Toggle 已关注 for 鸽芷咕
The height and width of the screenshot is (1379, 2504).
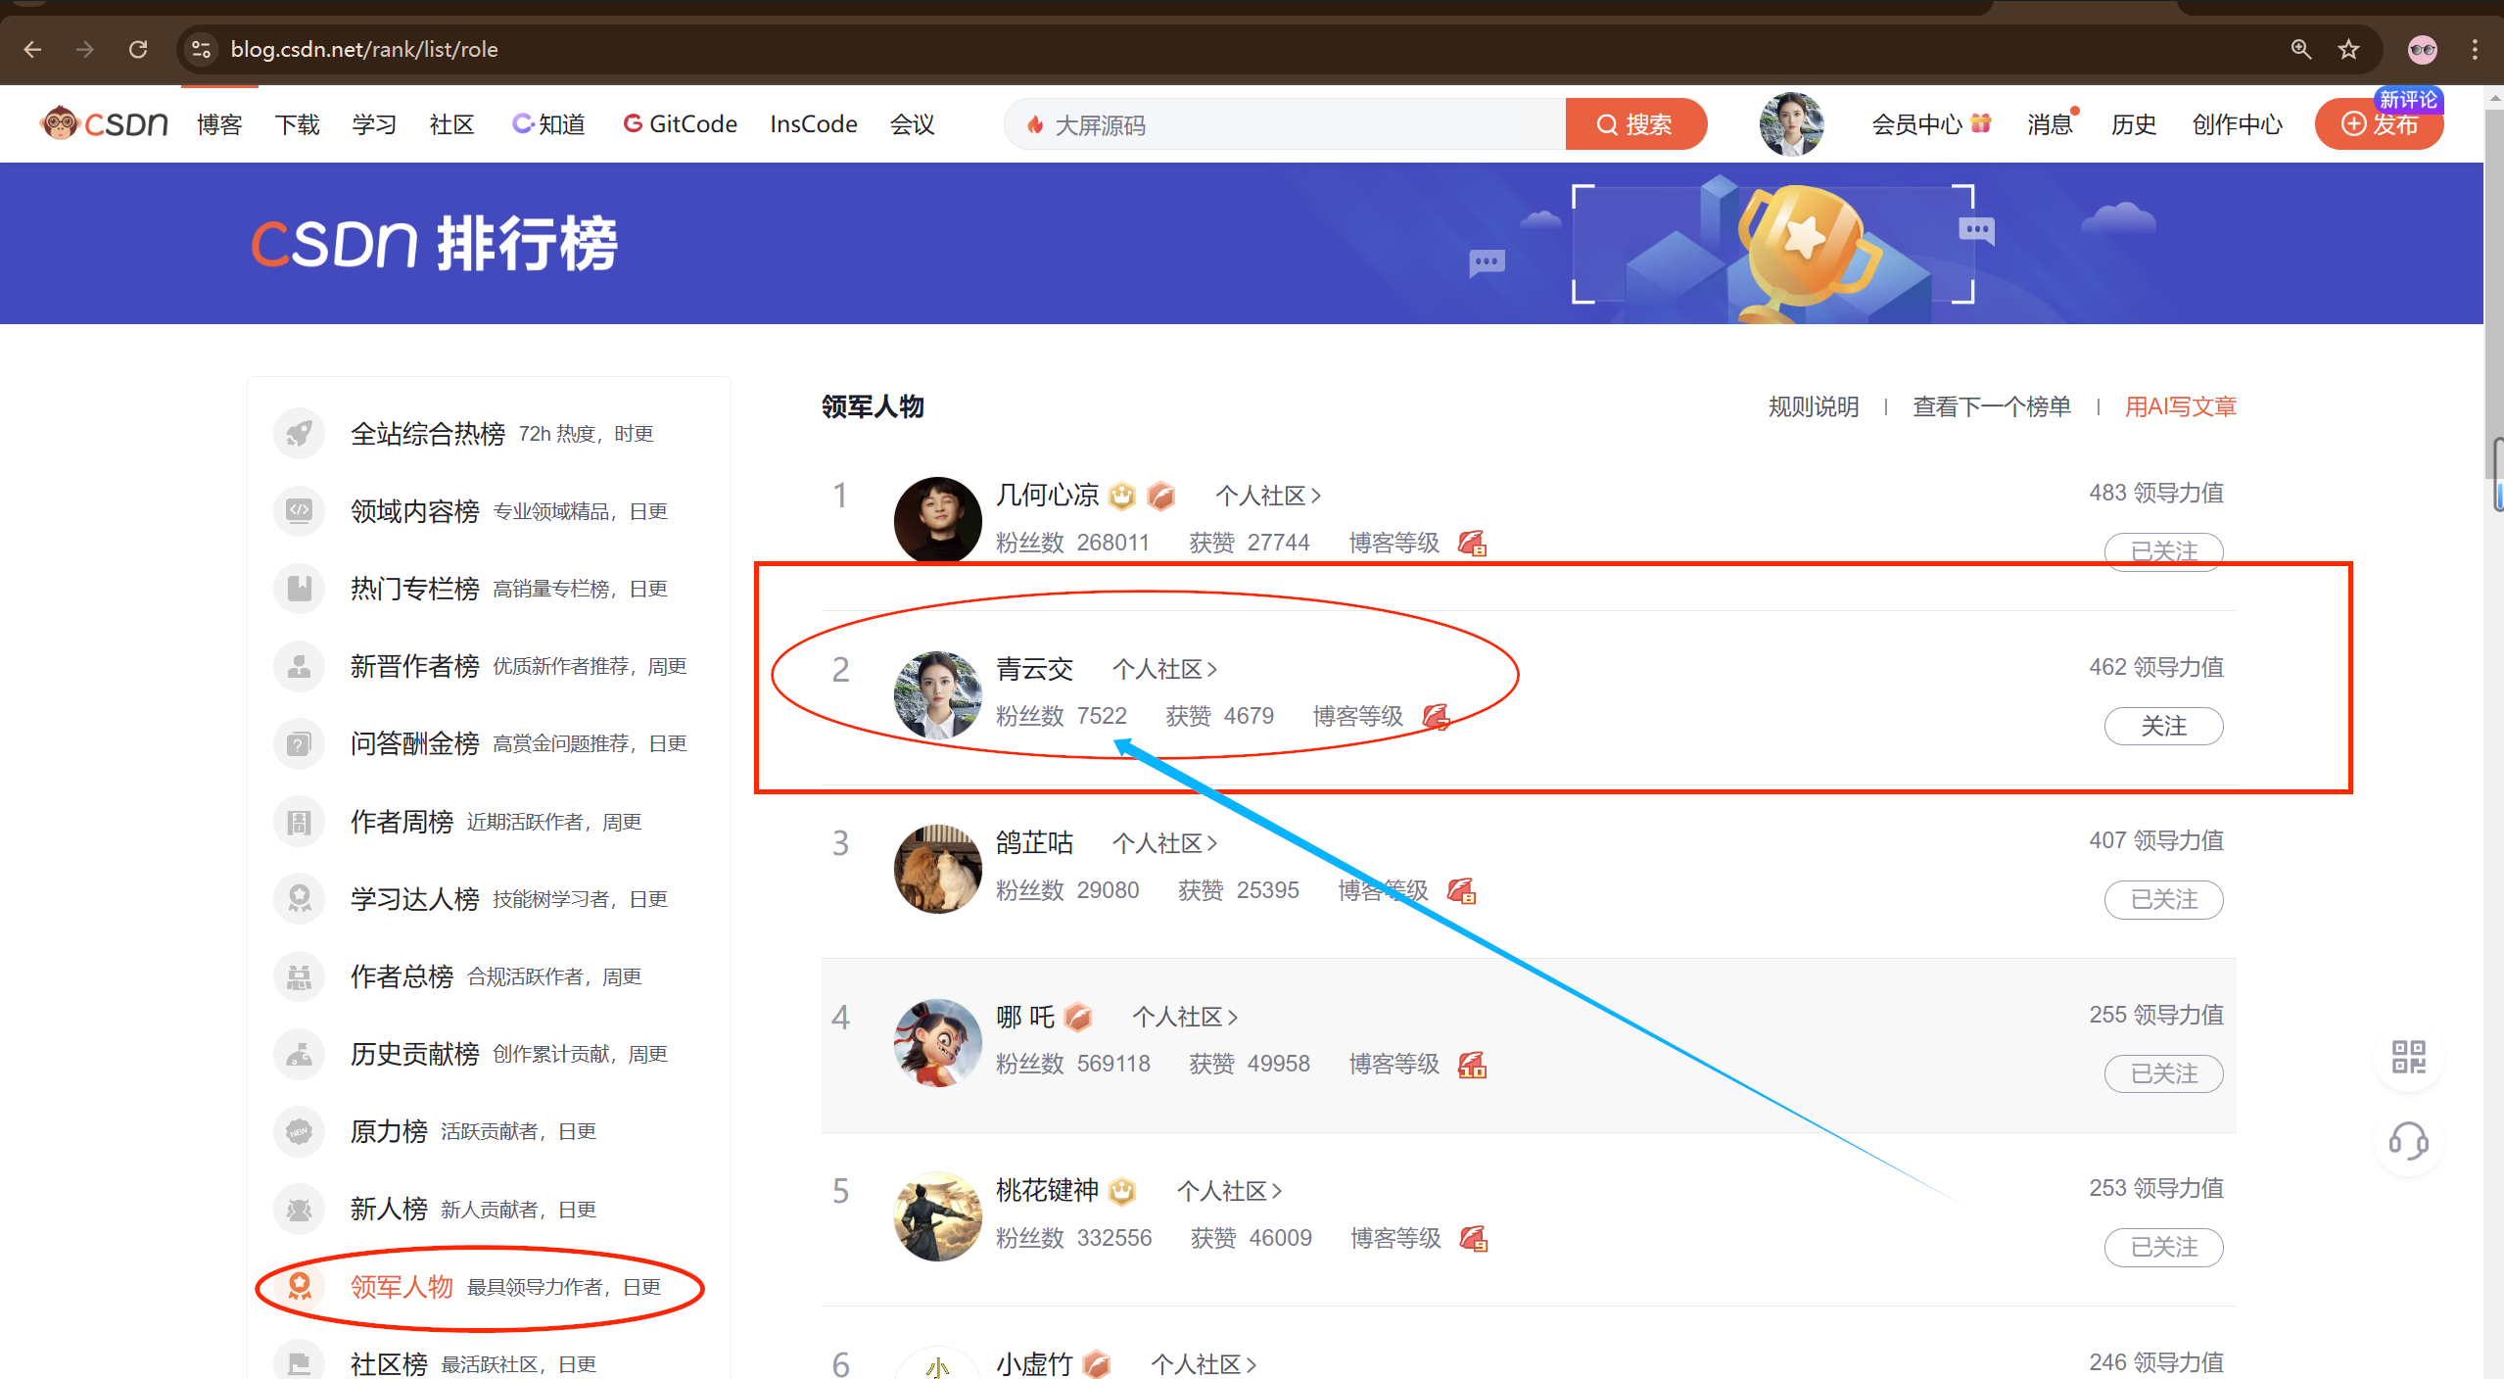coord(2163,899)
